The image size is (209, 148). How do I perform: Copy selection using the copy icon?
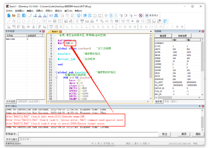pos(67,15)
